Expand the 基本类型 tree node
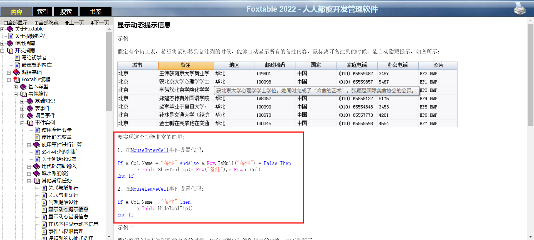 [16, 87]
